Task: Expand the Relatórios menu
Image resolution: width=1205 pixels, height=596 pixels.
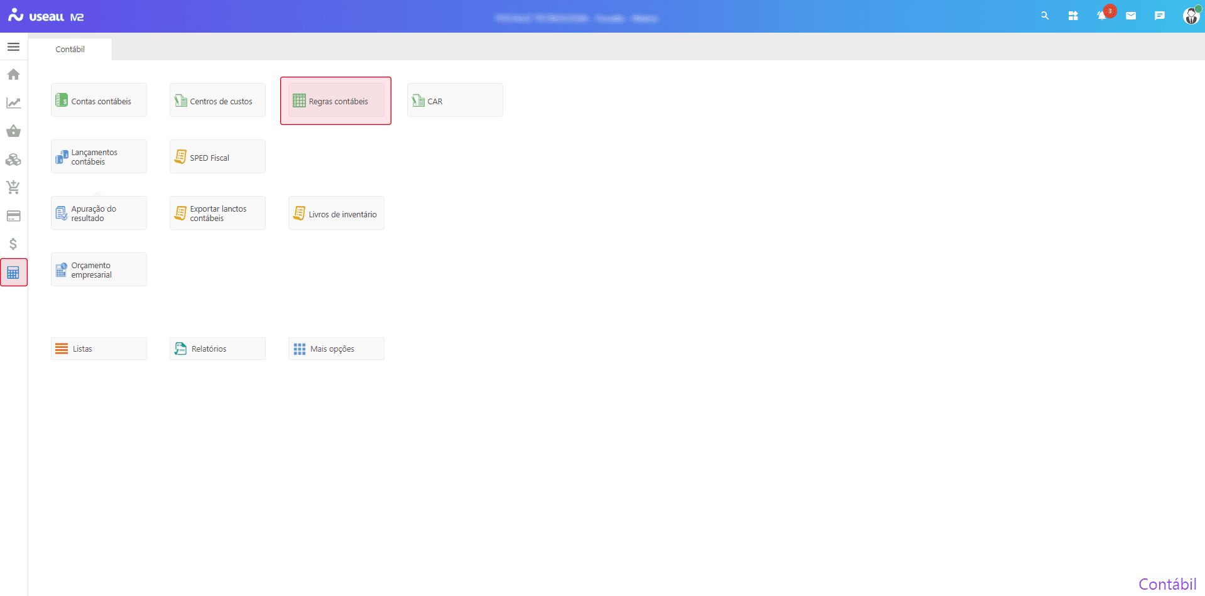Action: [217, 349]
